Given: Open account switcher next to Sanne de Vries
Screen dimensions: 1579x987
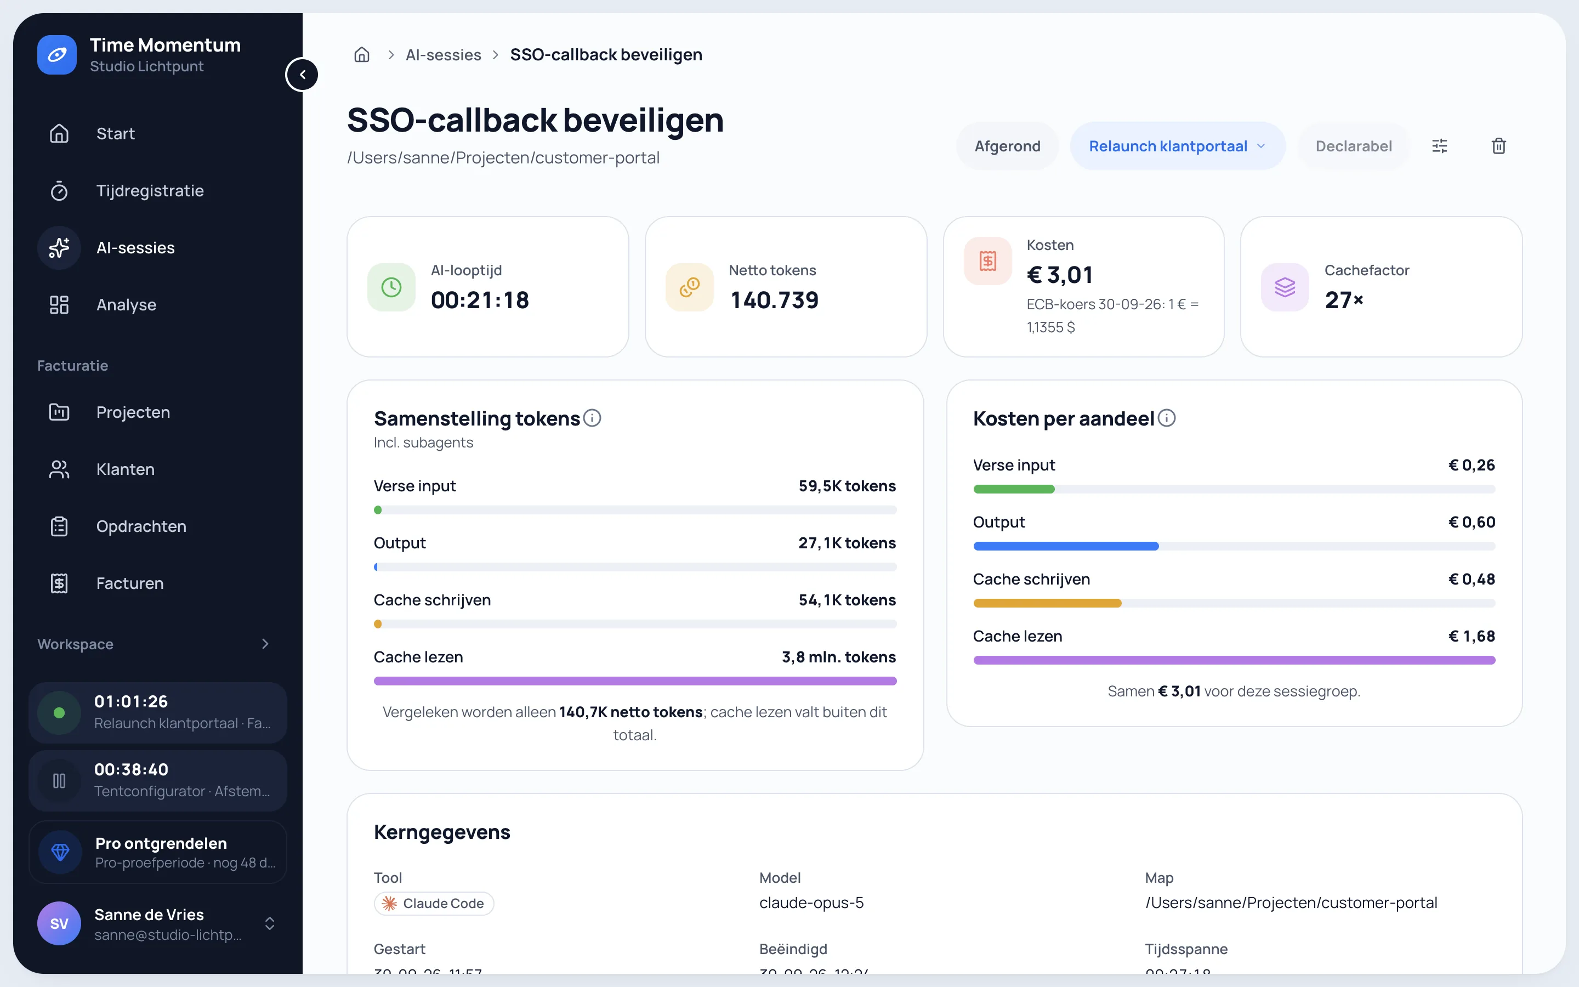Looking at the screenshot, I should point(270,924).
